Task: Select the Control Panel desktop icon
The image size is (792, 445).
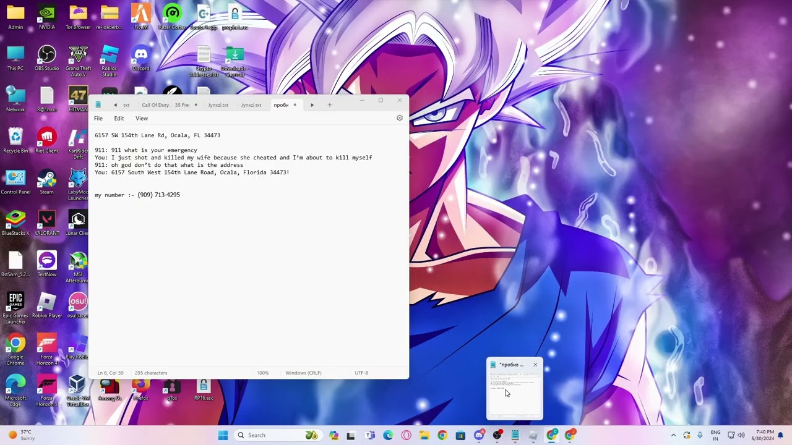Action: click(15, 182)
